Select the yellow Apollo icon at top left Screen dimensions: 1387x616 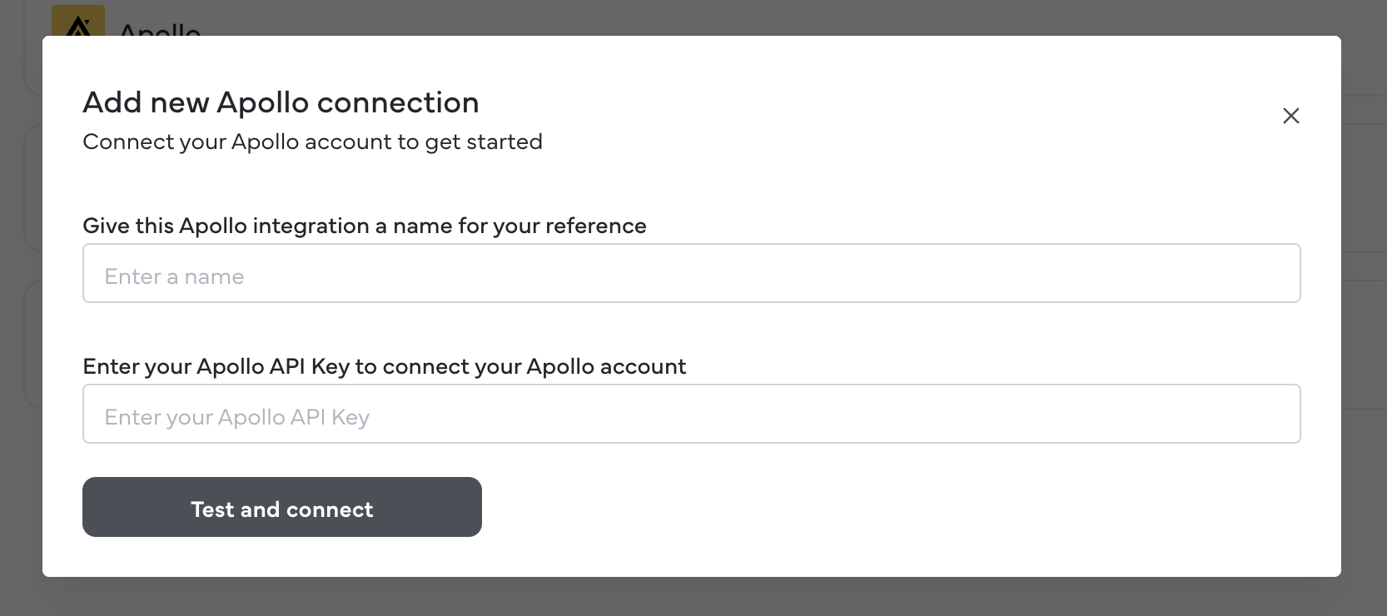pyautogui.click(x=78, y=22)
